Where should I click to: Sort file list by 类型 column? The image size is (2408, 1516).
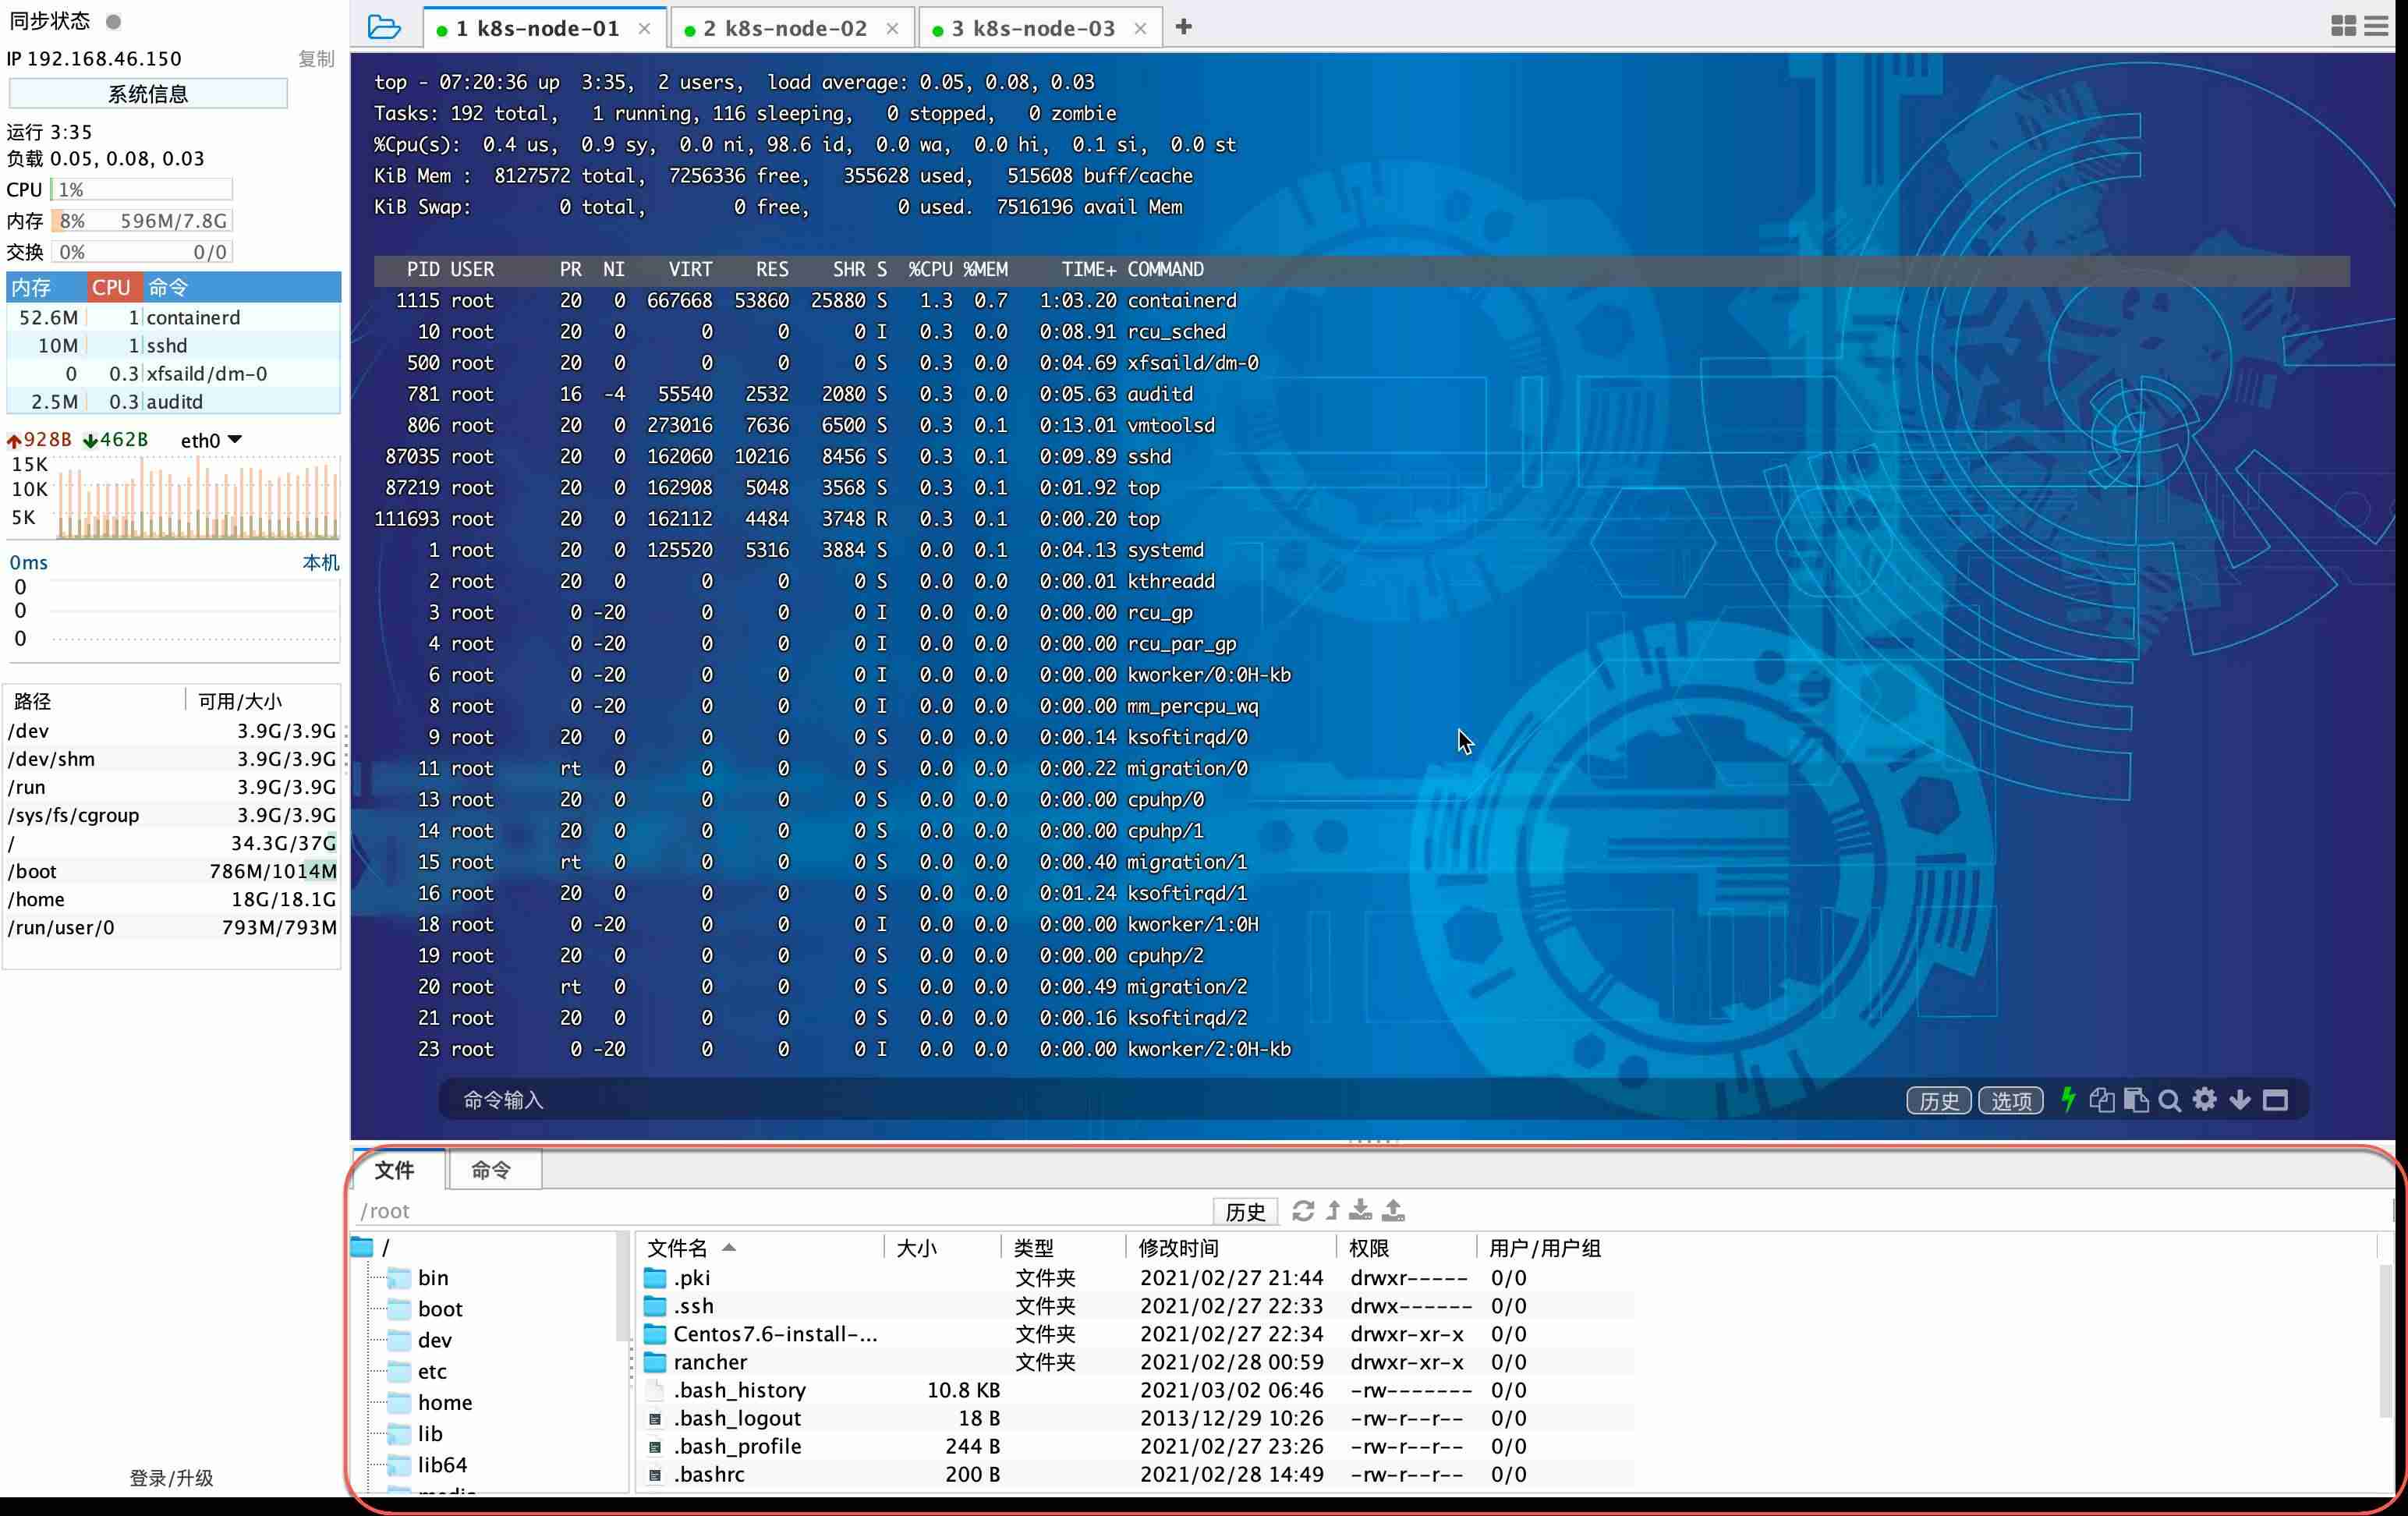(x=1062, y=1248)
